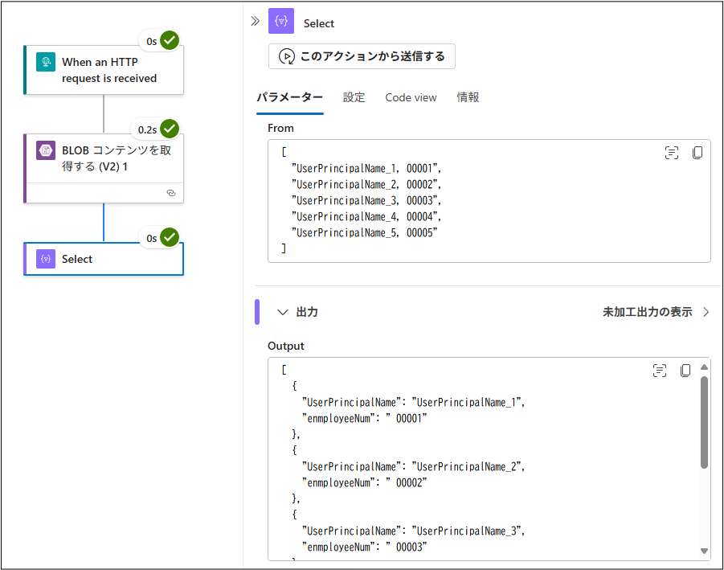
Task: Switch to the 設定 tab
Action: click(x=354, y=97)
